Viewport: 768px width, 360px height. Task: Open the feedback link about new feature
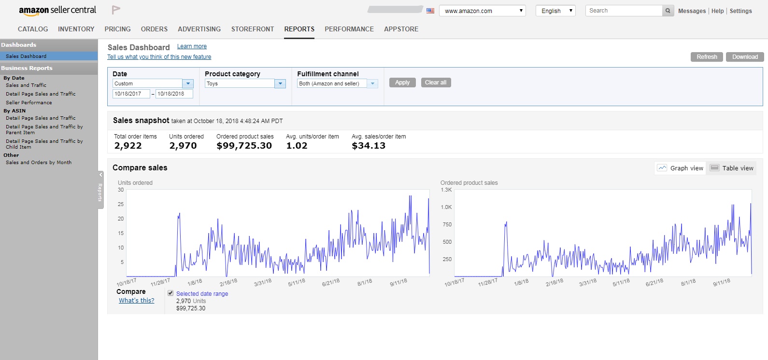(x=159, y=57)
